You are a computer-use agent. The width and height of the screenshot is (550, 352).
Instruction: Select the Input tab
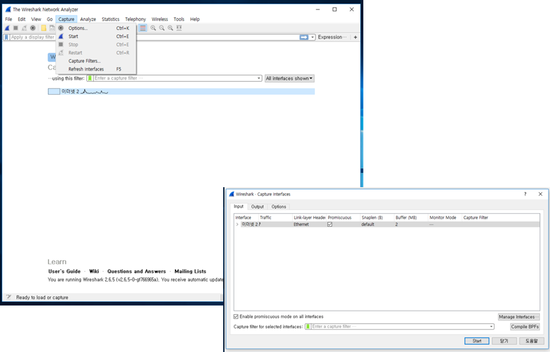(238, 207)
